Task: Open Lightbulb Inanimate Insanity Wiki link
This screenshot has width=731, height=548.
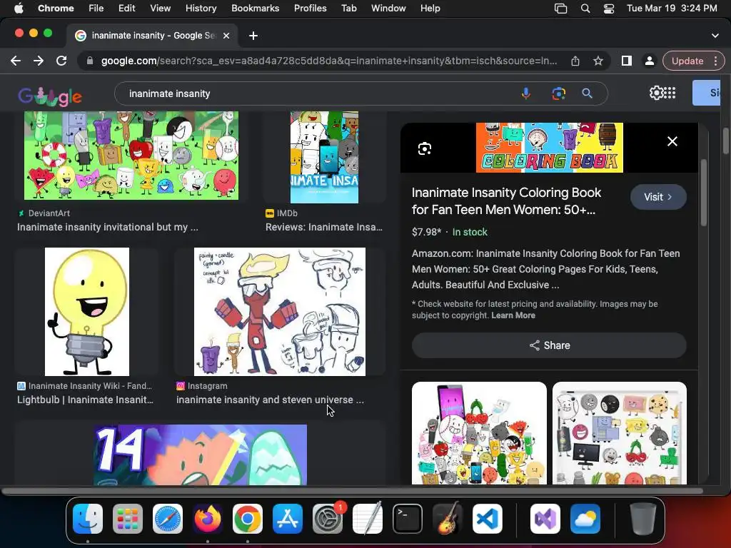Action: click(x=86, y=400)
